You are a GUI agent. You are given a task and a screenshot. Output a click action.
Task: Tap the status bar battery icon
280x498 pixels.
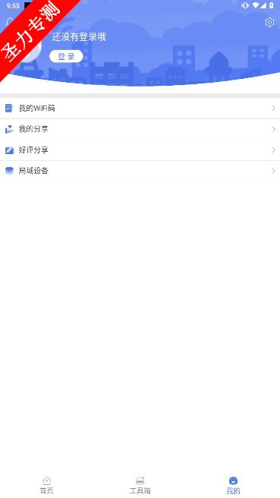click(x=272, y=5)
